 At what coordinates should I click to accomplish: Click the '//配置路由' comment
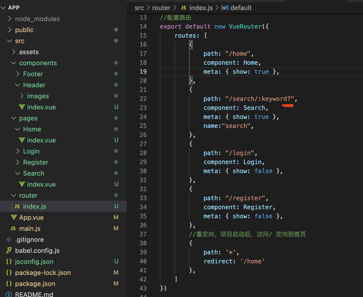point(175,17)
